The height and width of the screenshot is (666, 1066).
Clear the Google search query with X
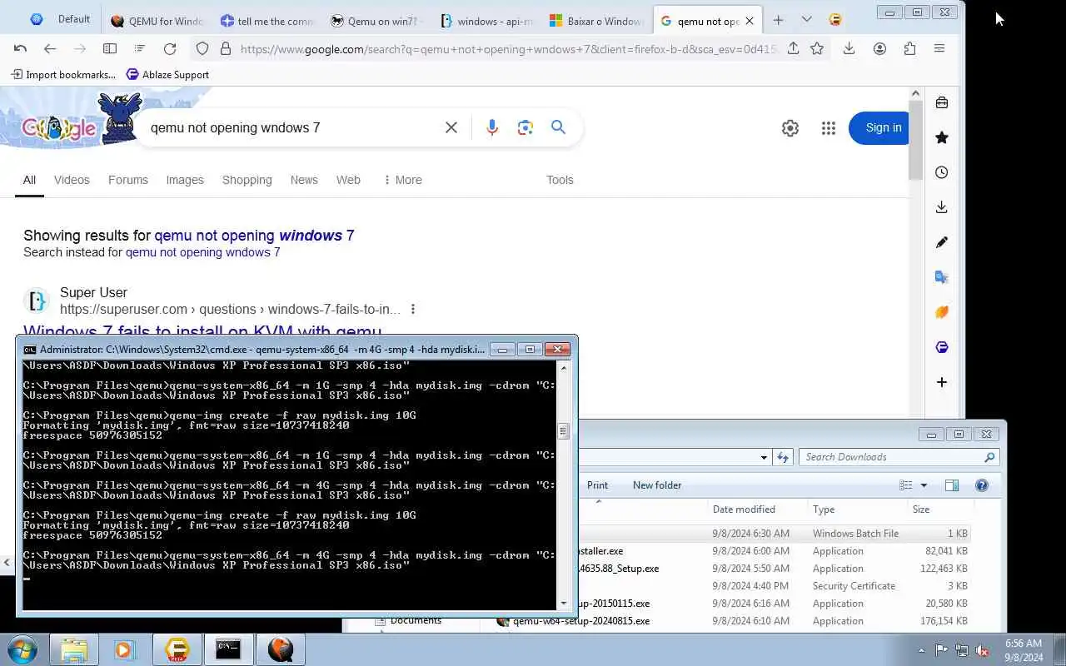(451, 127)
